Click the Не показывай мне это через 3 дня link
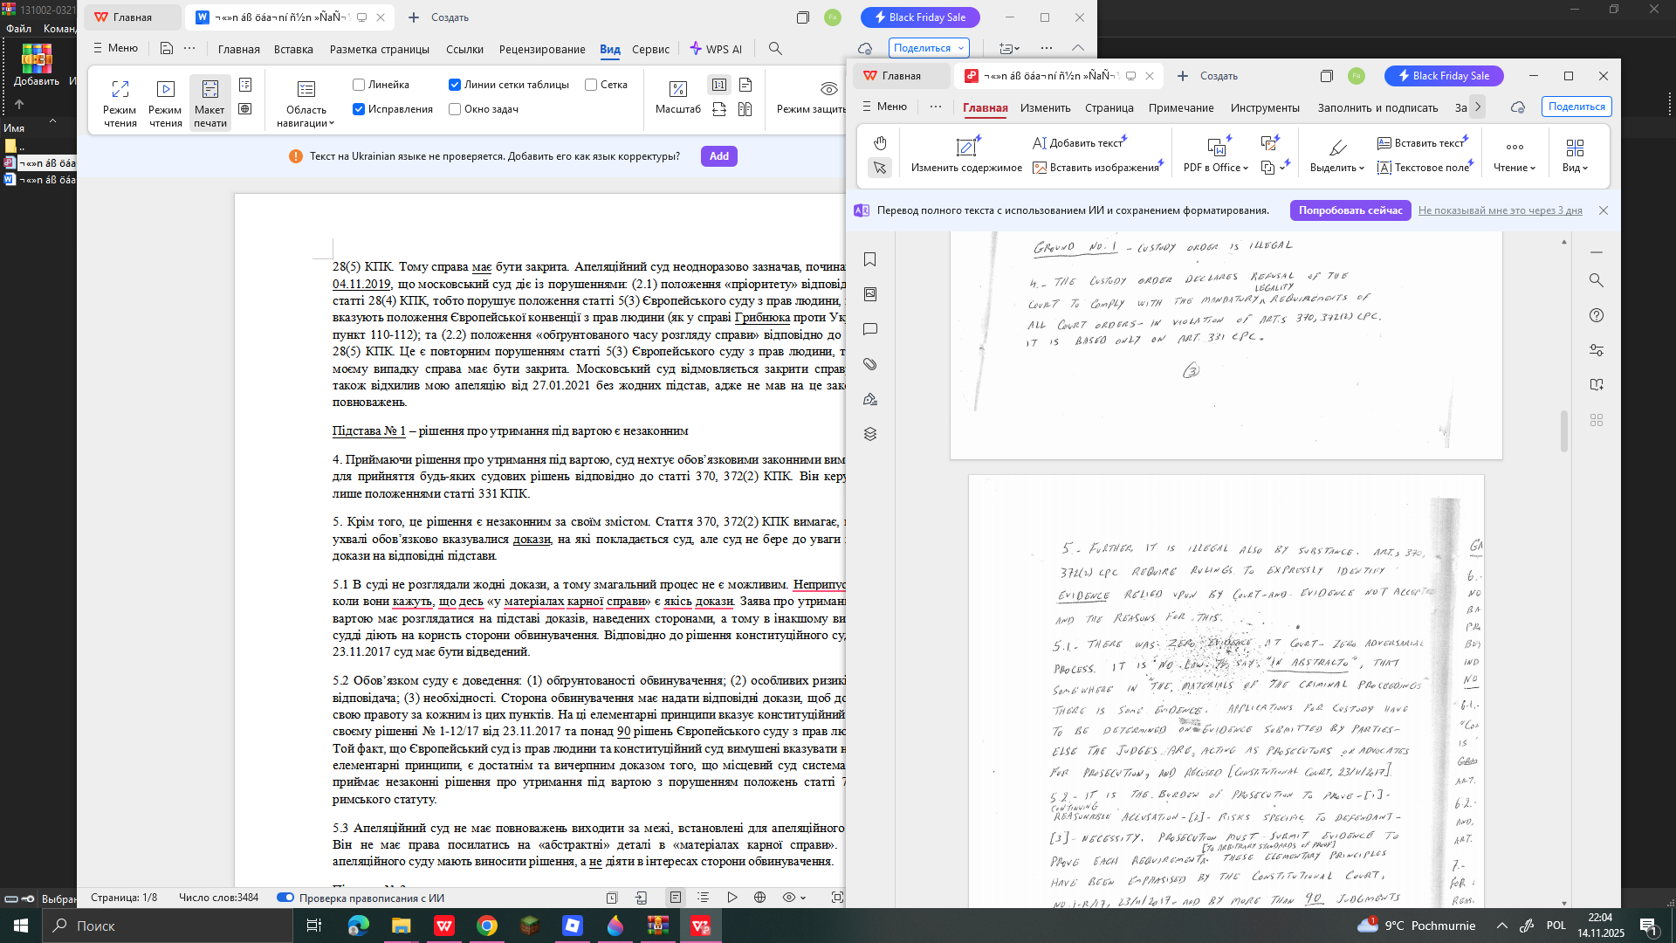This screenshot has width=1676, height=943. pyautogui.click(x=1501, y=210)
